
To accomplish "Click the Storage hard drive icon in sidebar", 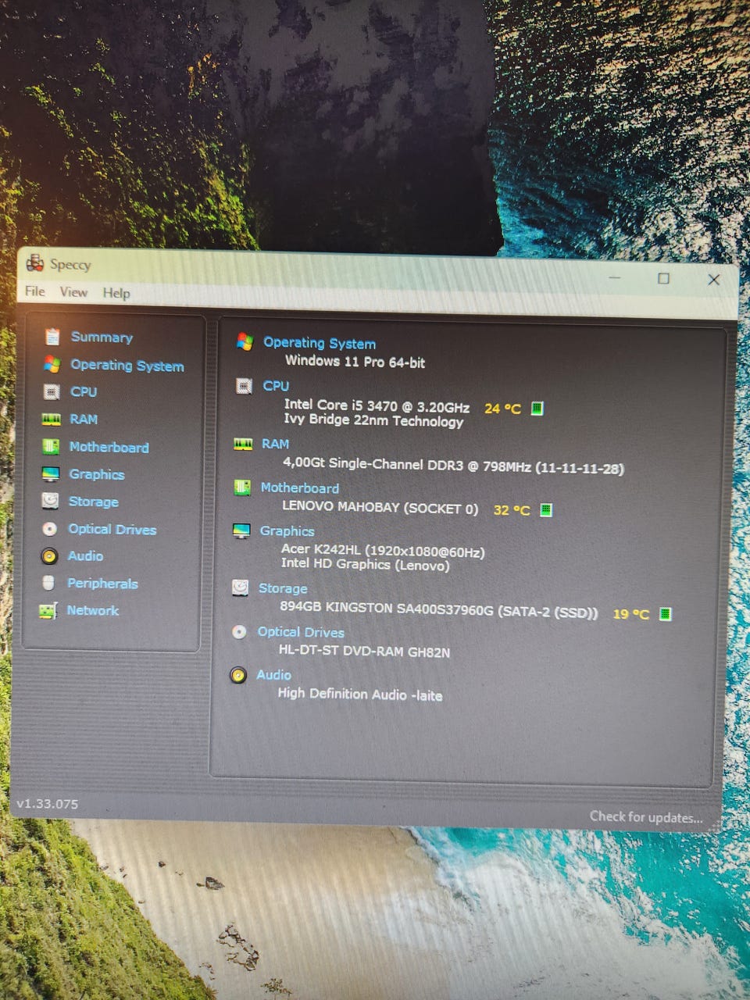I will pyautogui.click(x=50, y=501).
